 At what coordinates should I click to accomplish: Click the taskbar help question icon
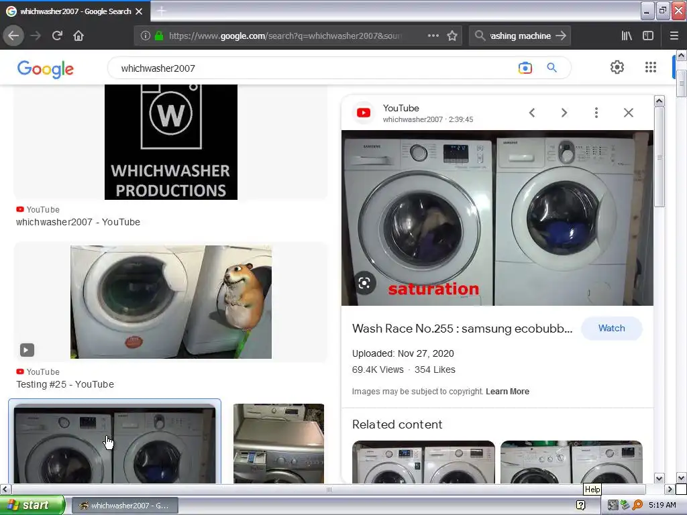click(x=580, y=506)
